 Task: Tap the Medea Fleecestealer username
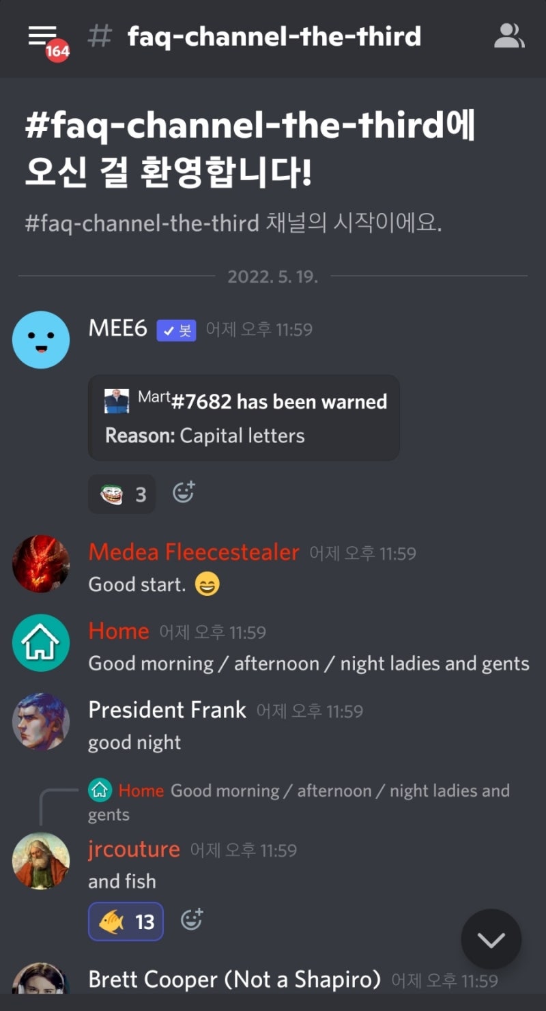point(194,552)
